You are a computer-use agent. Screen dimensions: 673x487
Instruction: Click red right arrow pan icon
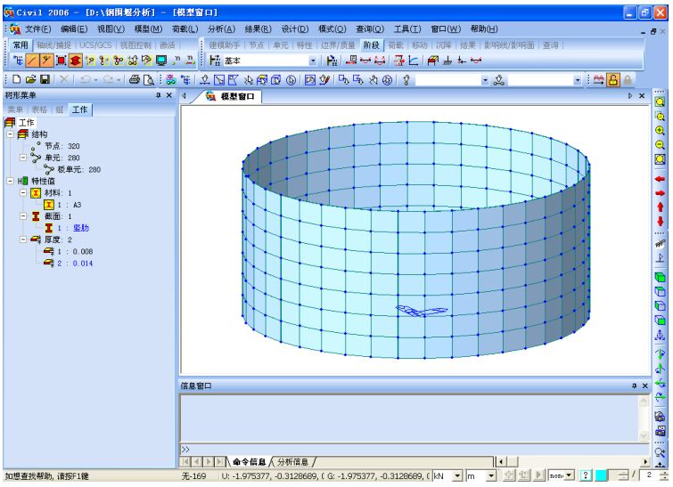click(x=660, y=193)
